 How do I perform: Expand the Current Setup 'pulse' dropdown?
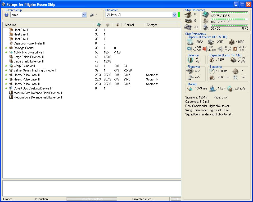[x=84, y=15]
